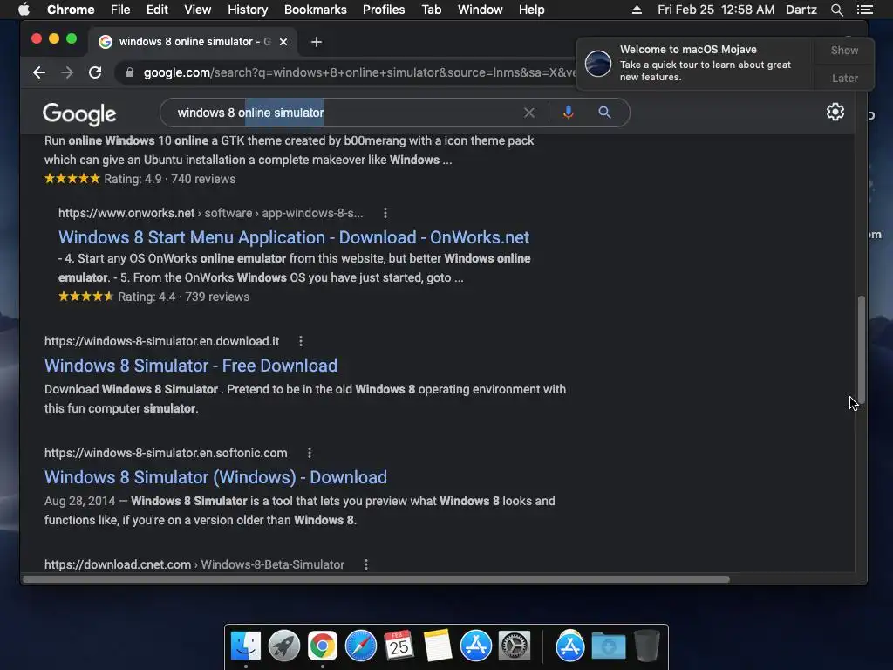Open Calendar from the Dock

(x=399, y=646)
